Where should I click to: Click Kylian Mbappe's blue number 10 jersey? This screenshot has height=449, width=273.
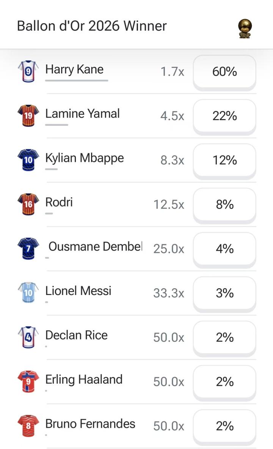point(28,160)
